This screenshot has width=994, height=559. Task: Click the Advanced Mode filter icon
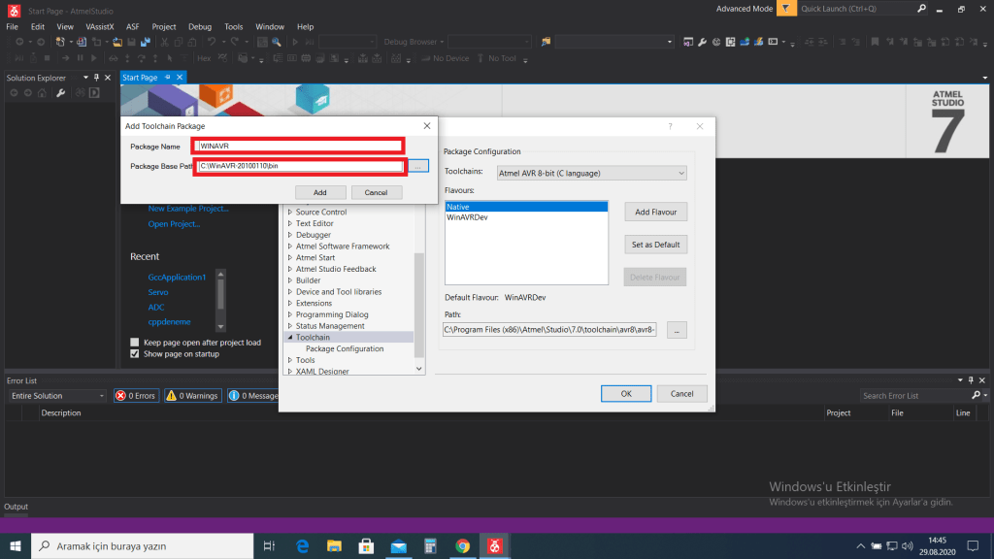coord(784,9)
